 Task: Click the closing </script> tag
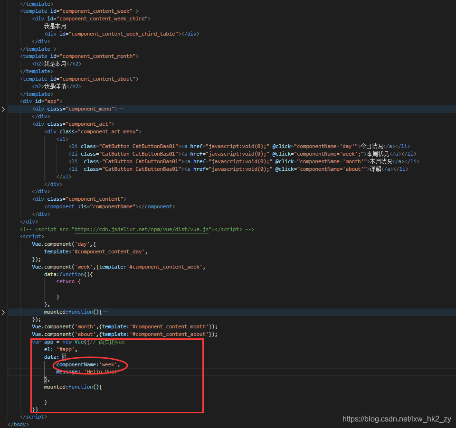tap(33, 417)
